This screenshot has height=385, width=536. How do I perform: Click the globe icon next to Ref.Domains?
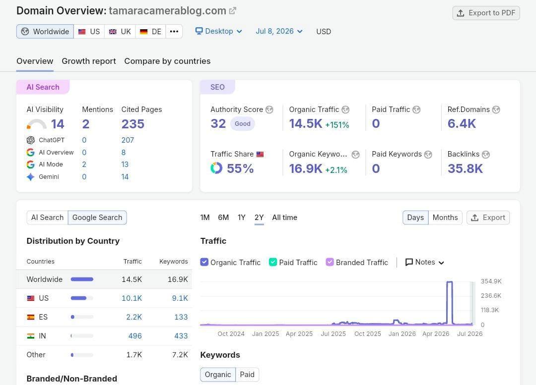click(496, 110)
